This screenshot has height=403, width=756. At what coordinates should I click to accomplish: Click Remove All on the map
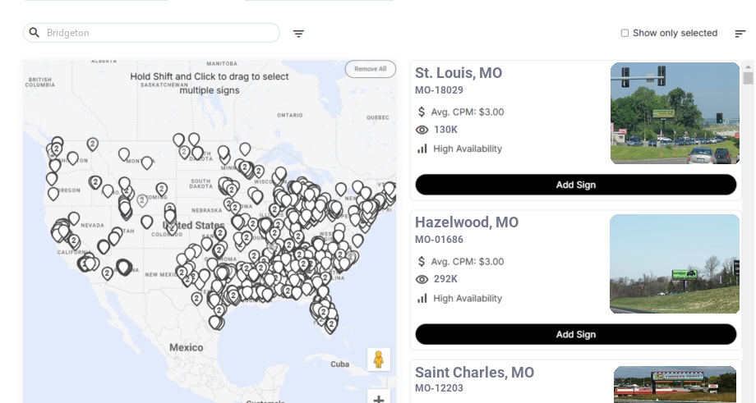pyautogui.click(x=370, y=69)
